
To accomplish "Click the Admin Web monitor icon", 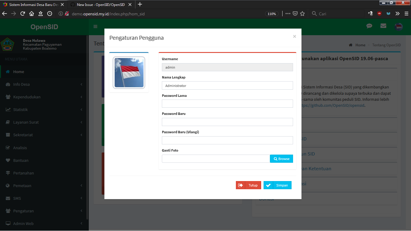I will click(8, 223).
